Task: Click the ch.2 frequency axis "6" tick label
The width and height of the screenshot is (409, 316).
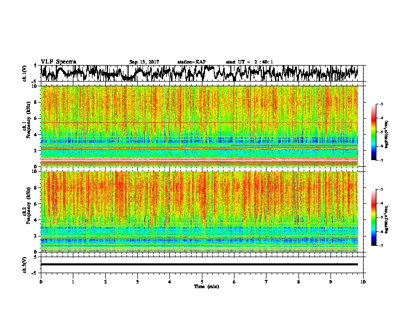Action: click(x=36, y=204)
